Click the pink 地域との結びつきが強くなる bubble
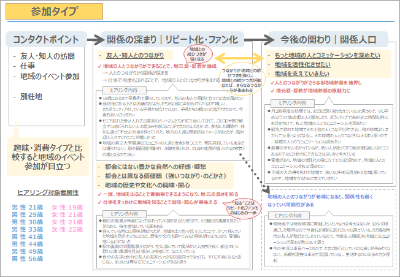 tap(197, 54)
